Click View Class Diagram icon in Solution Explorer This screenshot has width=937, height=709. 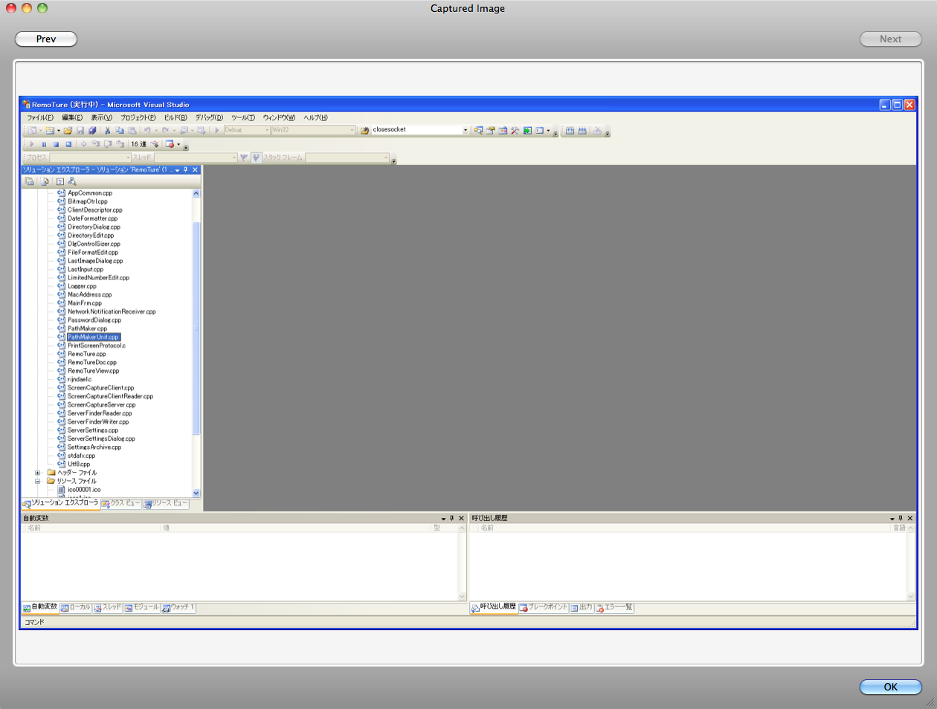tap(72, 181)
